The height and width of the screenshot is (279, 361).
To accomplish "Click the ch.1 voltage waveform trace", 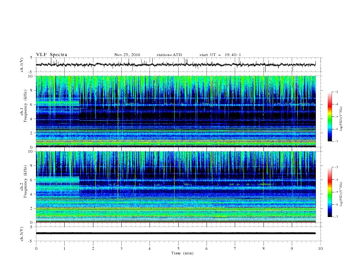I will tap(175, 65).
